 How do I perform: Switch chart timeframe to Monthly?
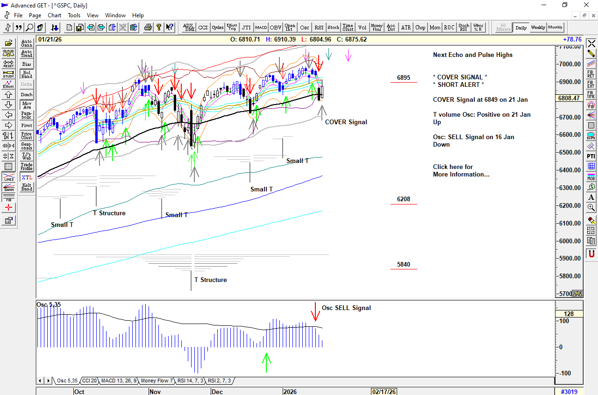[x=555, y=28]
